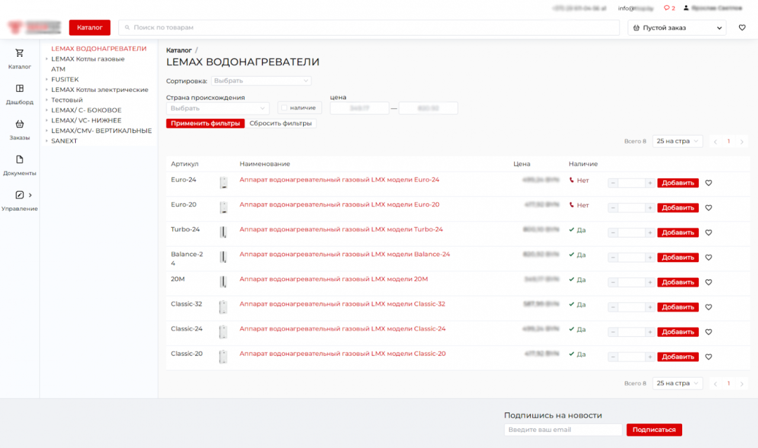This screenshot has height=448, width=758.
Task: Select page 1 in top pagination
Action: click(729, 142)
